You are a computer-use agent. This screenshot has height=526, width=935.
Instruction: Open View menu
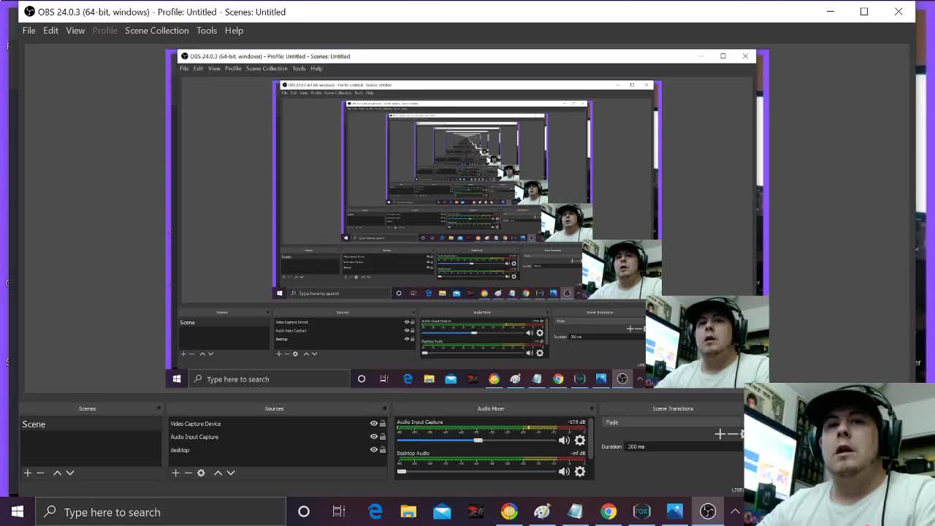(x=75, y=31)
